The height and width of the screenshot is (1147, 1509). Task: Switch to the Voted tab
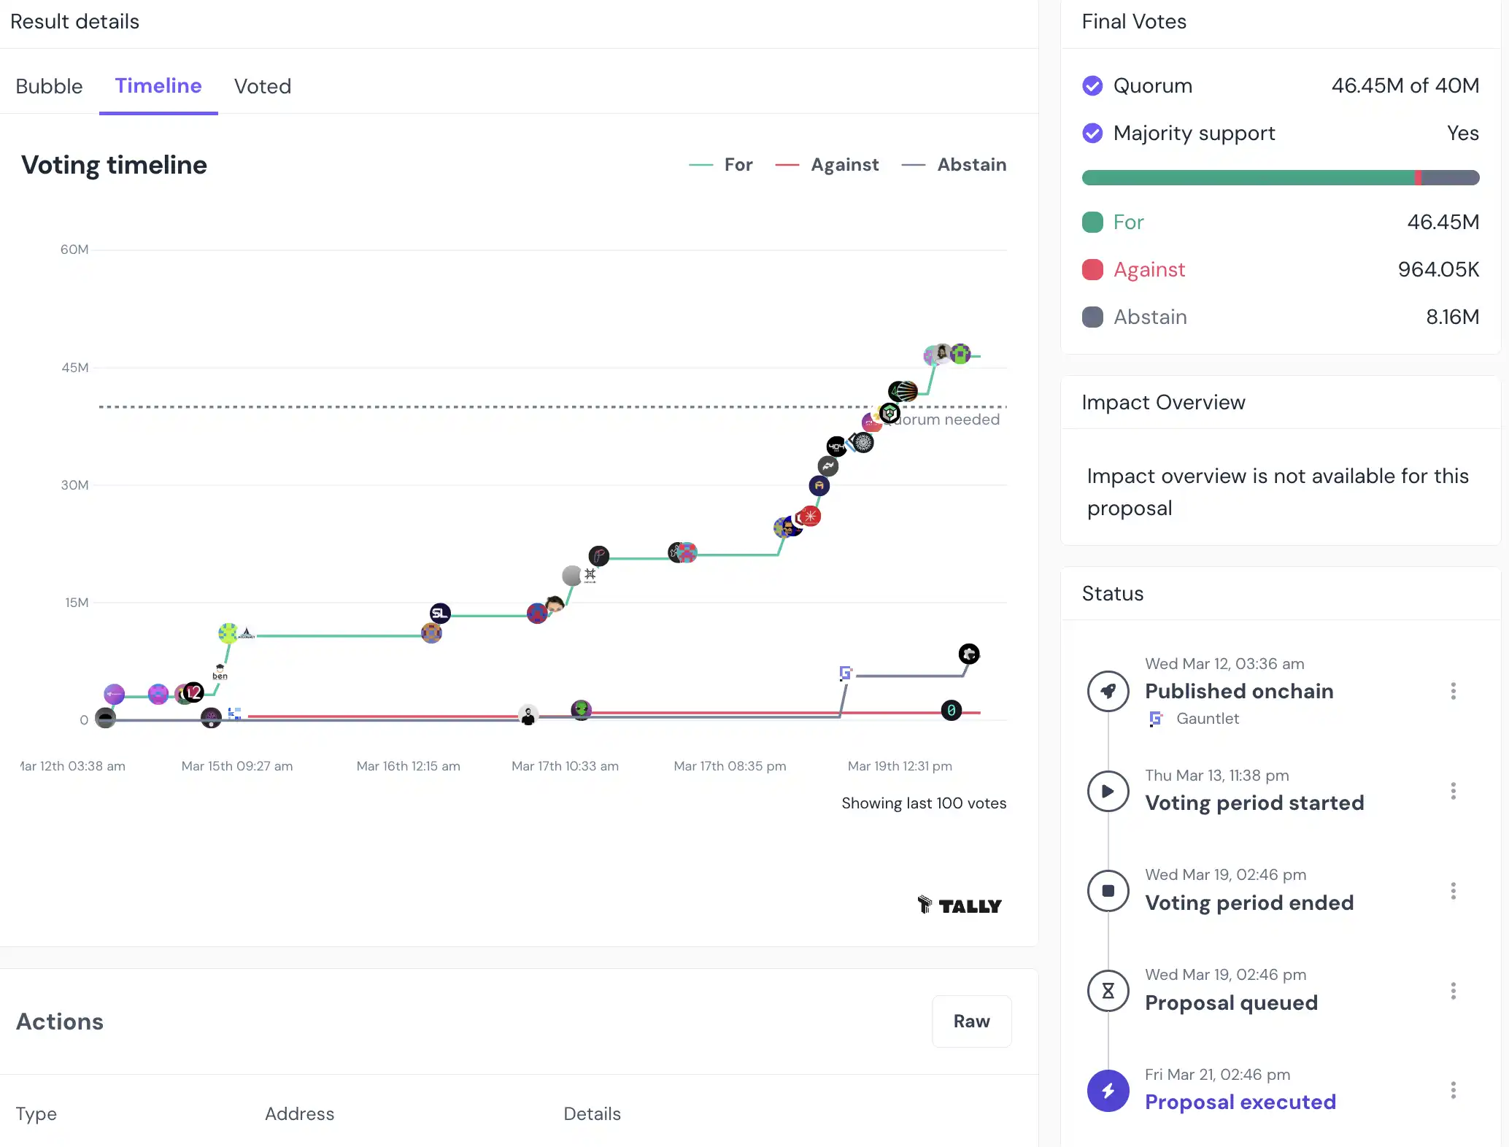tap(263, 86)
